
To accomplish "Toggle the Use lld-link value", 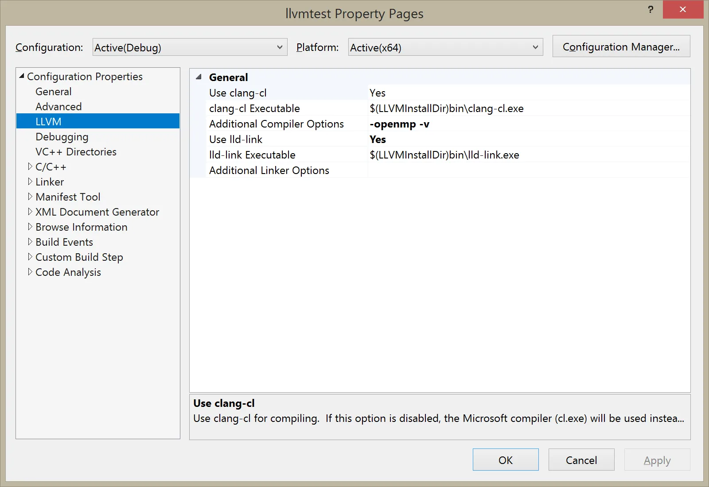I will click(x=527, y=139).
